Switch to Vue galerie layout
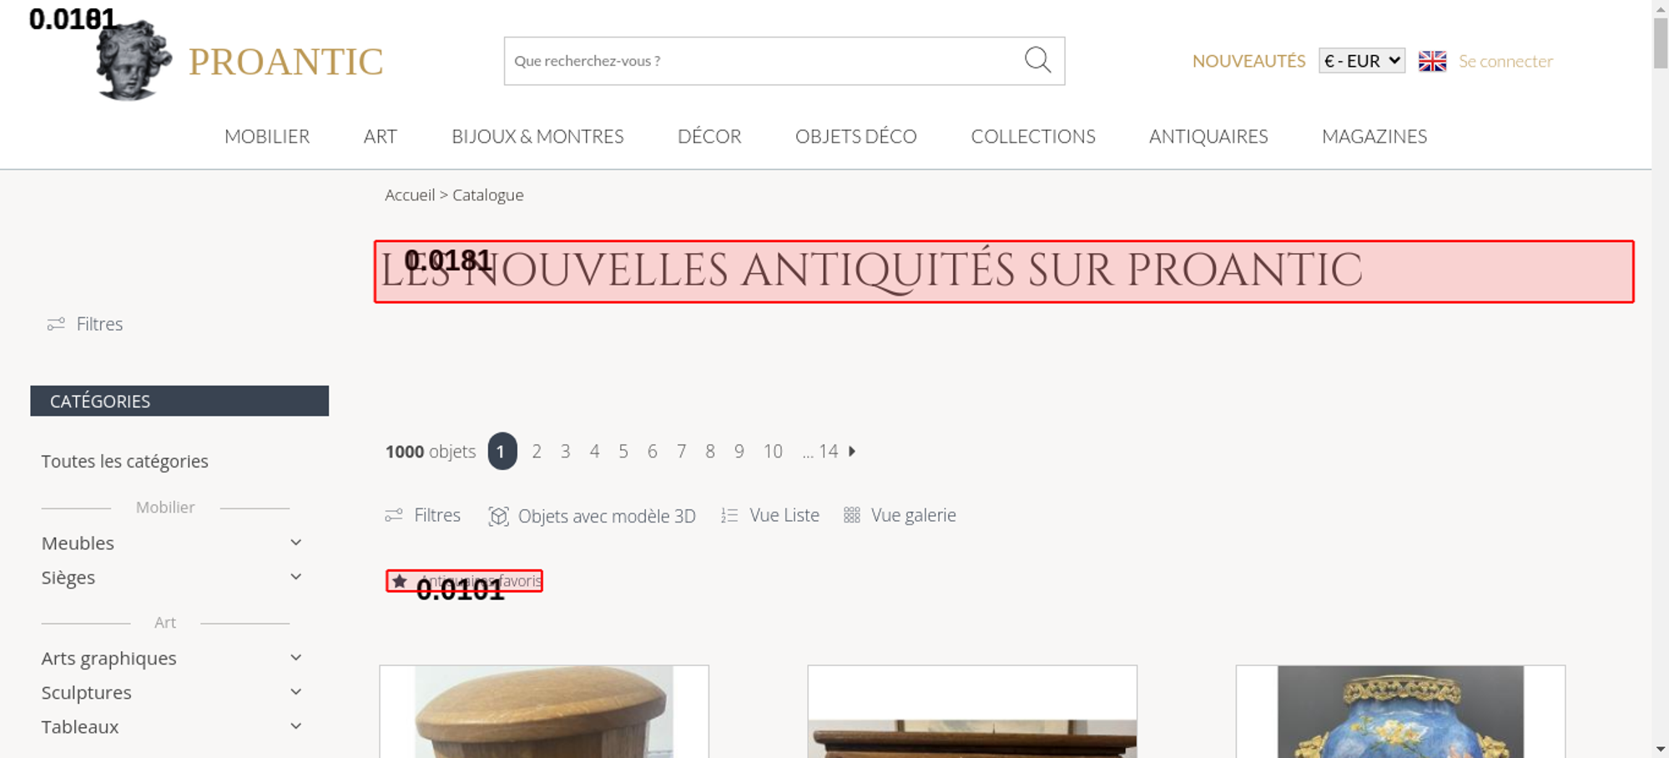Screen dimensions: 1669x758 tap(900, 515)
